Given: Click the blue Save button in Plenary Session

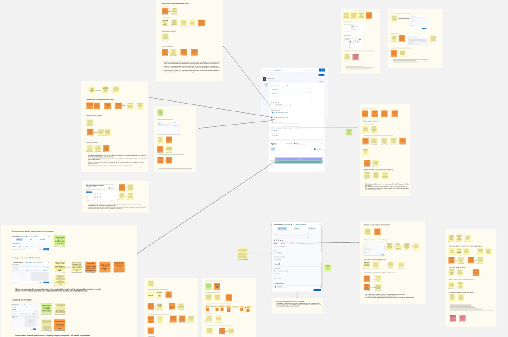Looking at the screenshot, I should point(317,290).
